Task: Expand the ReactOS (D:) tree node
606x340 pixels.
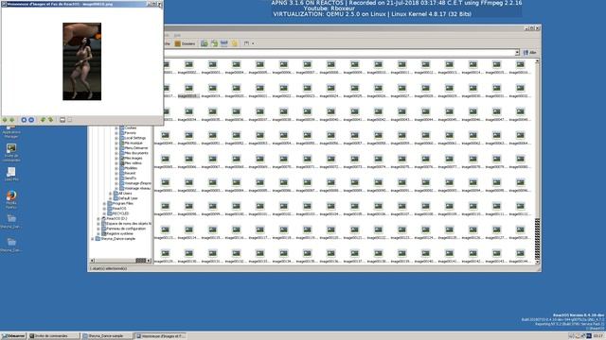Action: [x=98, y=218]
